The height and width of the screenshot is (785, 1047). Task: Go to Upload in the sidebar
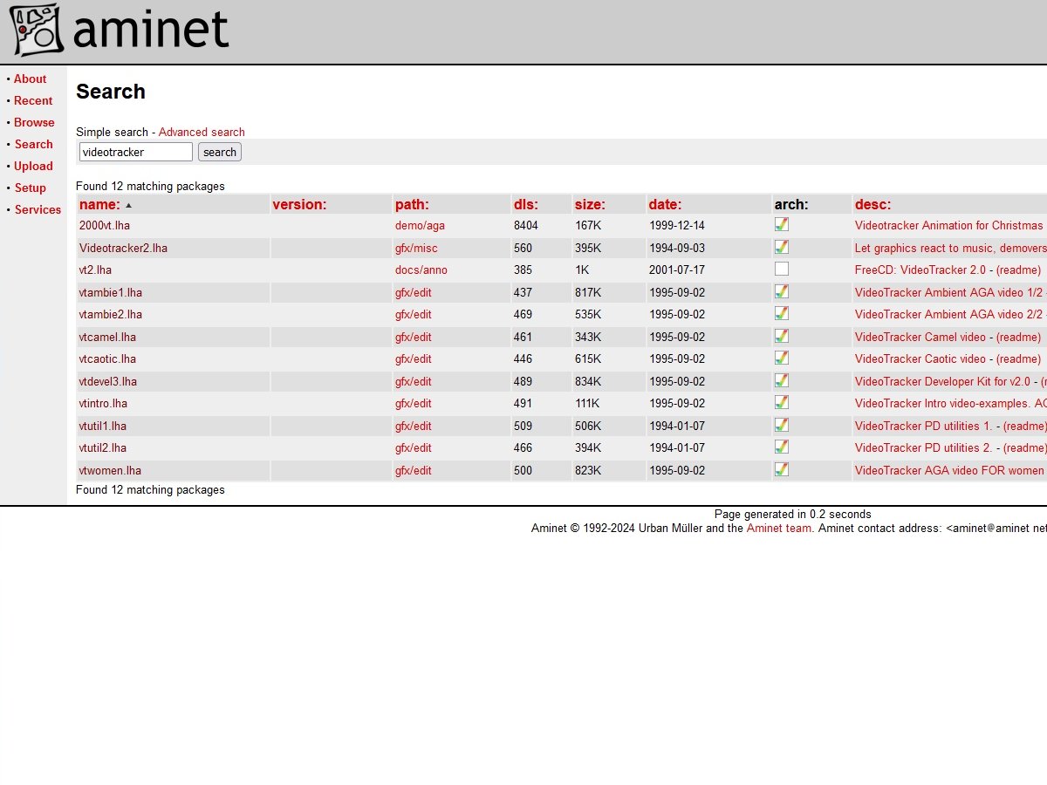click(x=33, y=166)
